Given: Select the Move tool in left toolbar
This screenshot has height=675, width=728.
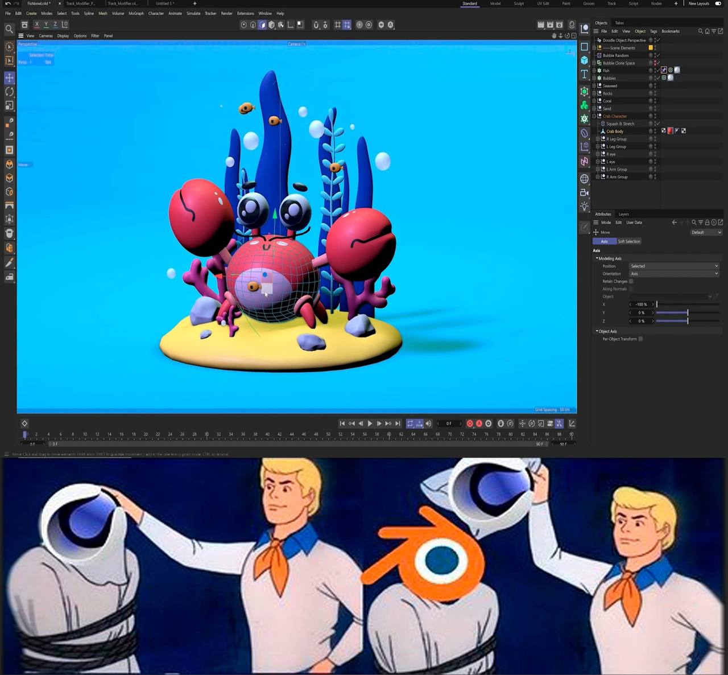Looking at the screenshot, I should point(10,77).
